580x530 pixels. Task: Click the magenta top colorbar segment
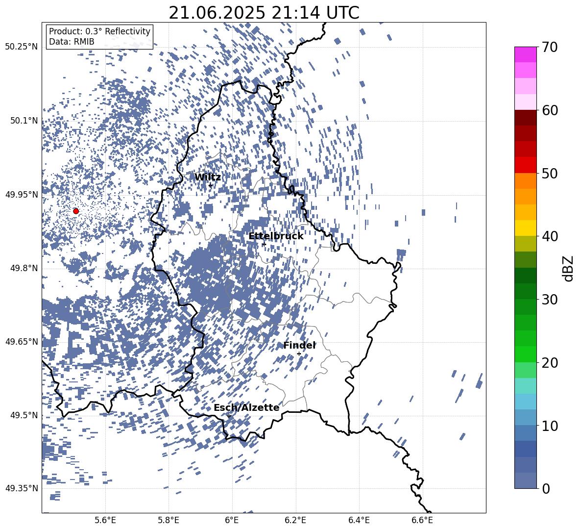click(x=525, y=55)
